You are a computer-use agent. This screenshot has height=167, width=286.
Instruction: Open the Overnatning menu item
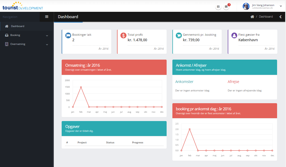[18, 44]
